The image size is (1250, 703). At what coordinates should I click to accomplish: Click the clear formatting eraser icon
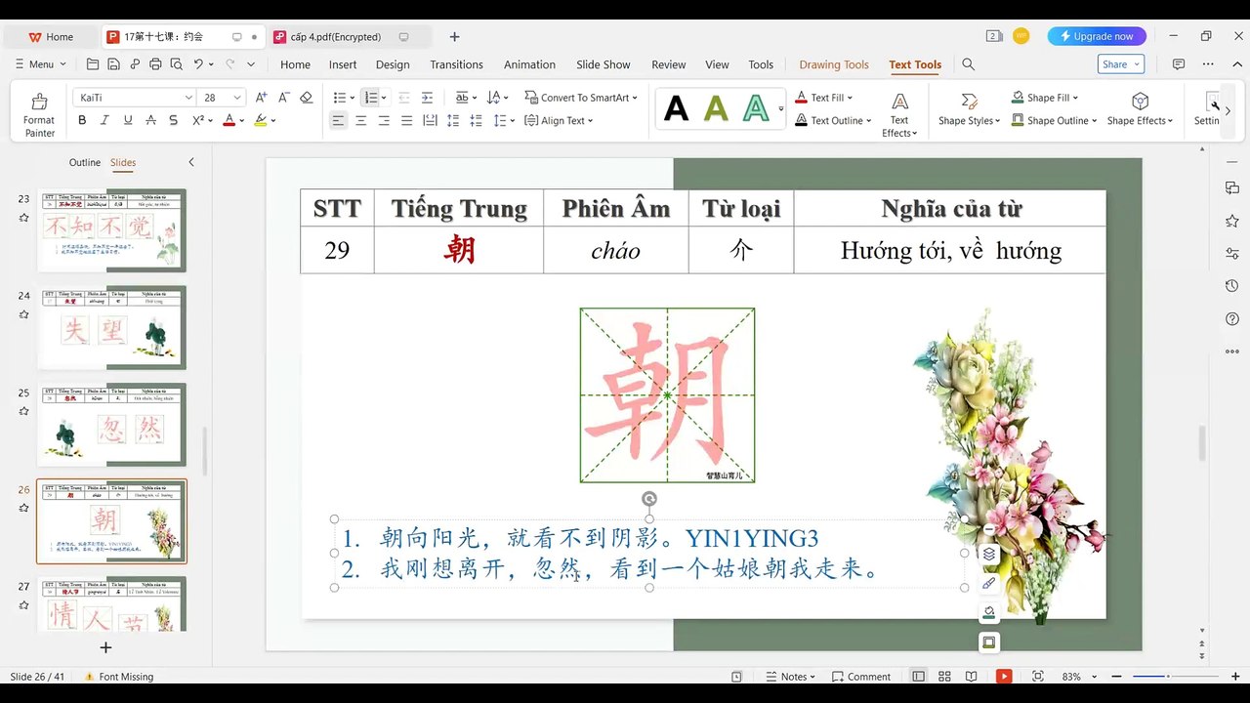tap(306, 98)
